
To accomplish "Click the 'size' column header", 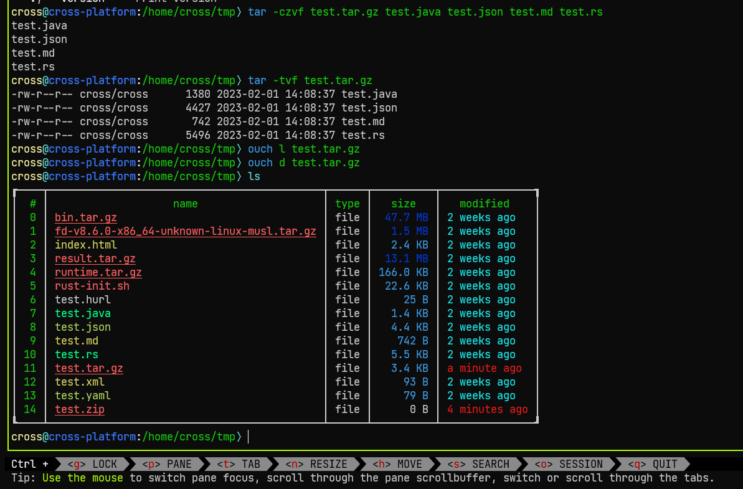I will 403,204.
